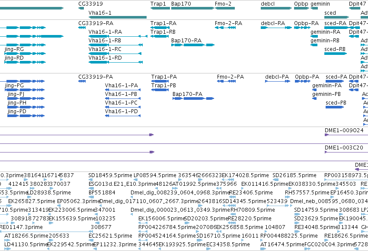Image resolution: width=368 pixels, height=251 pixels.
Task: Select the RE34048.5prime EST label
Action: click(x=316, y=227)
